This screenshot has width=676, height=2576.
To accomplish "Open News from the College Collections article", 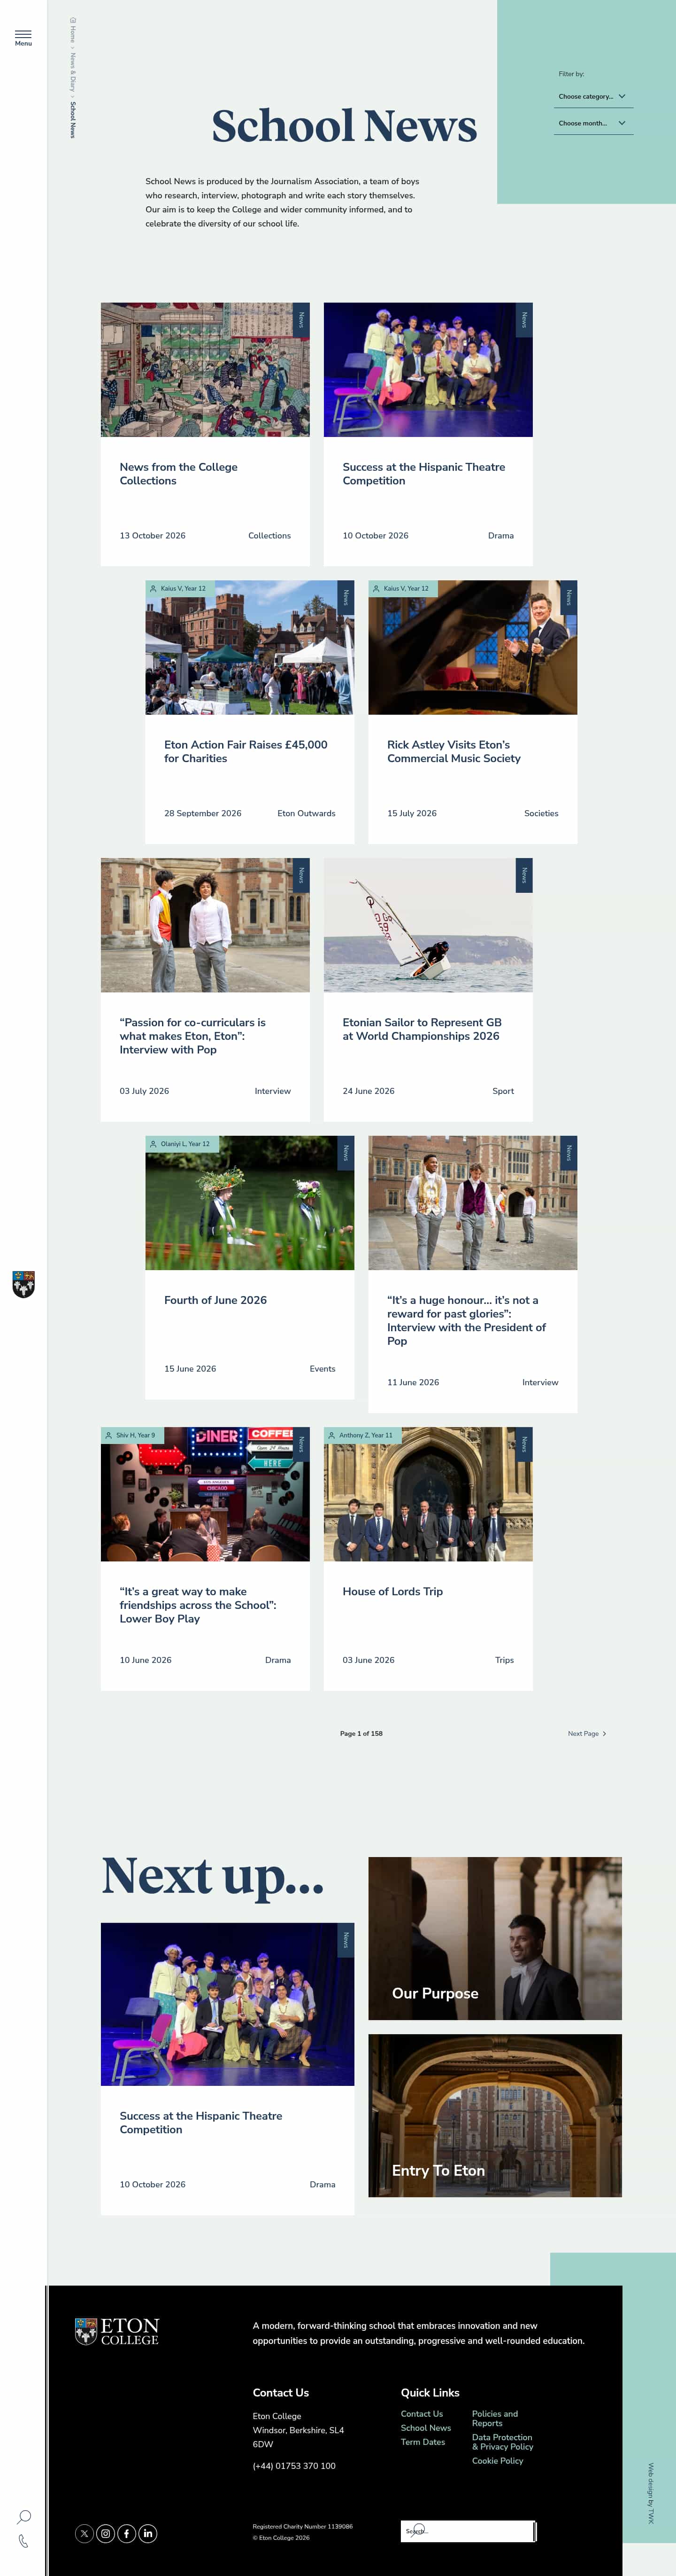I will [179, 474].
